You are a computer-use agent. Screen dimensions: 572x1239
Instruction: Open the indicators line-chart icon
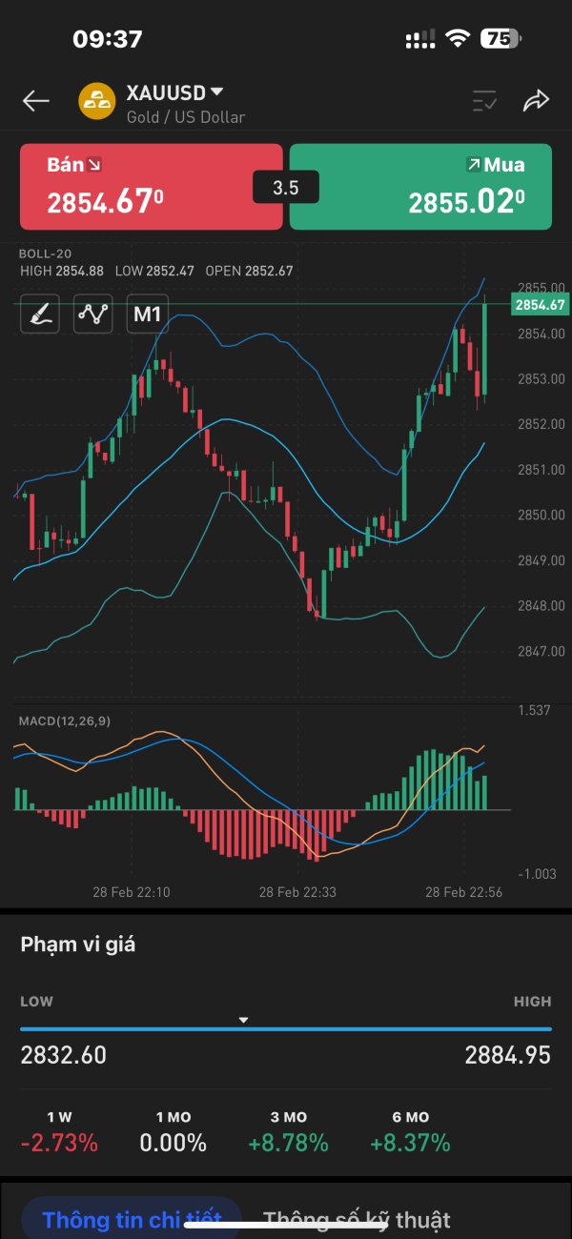coord(93,314)
